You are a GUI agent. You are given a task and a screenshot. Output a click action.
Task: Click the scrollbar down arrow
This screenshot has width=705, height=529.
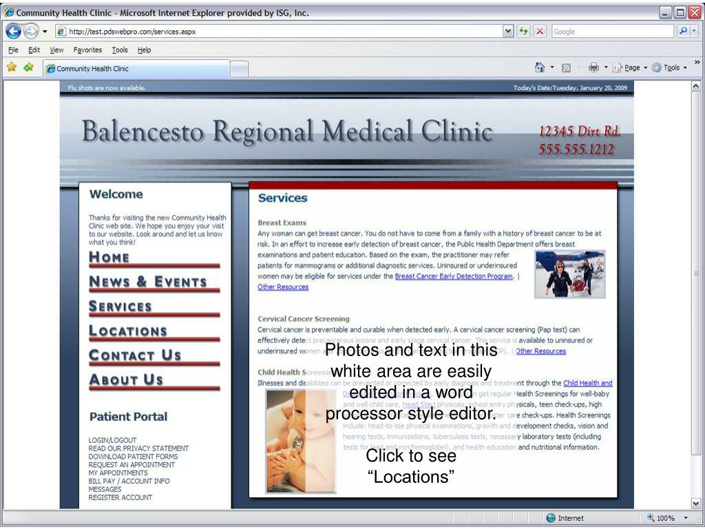pos(696,504)
